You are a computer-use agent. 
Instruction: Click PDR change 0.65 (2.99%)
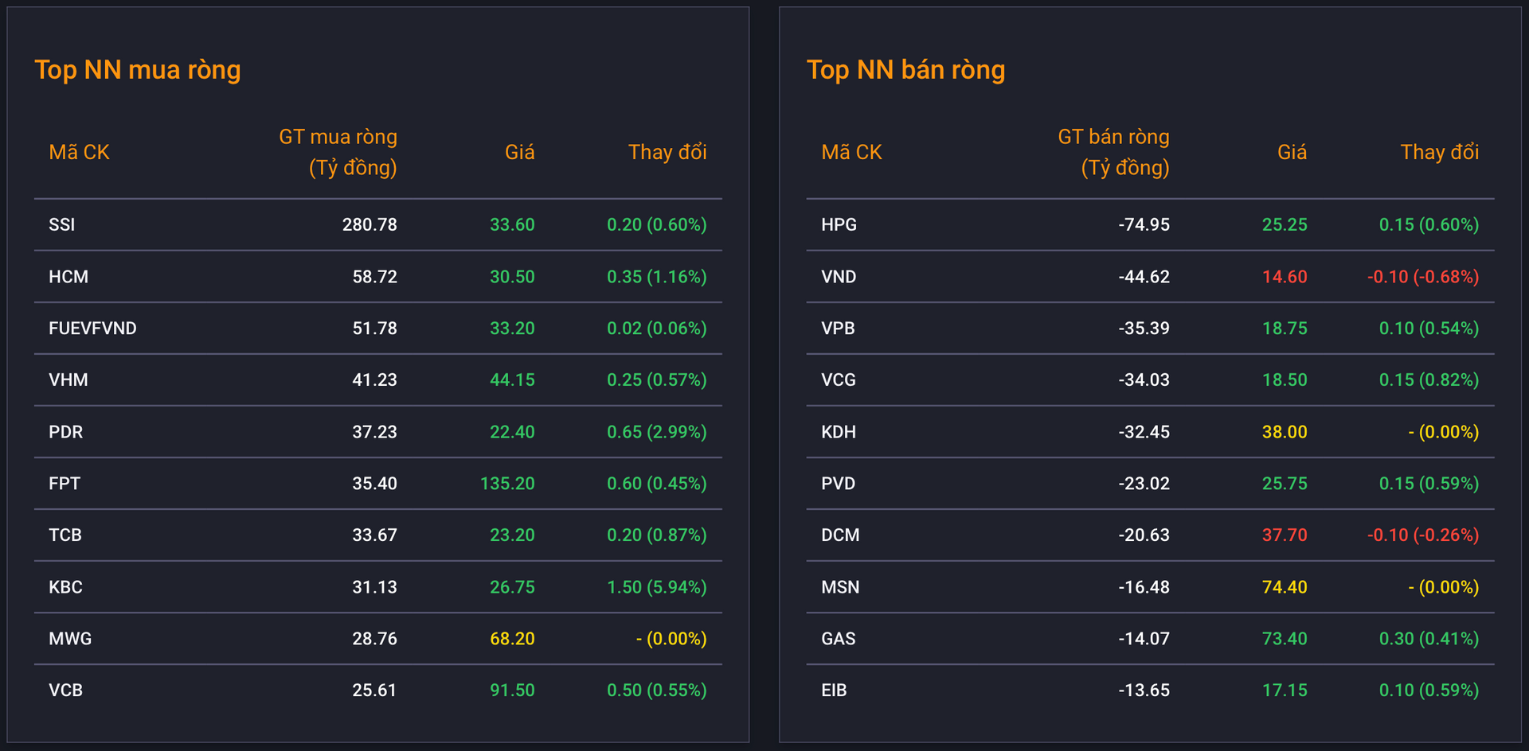(657, 432)
